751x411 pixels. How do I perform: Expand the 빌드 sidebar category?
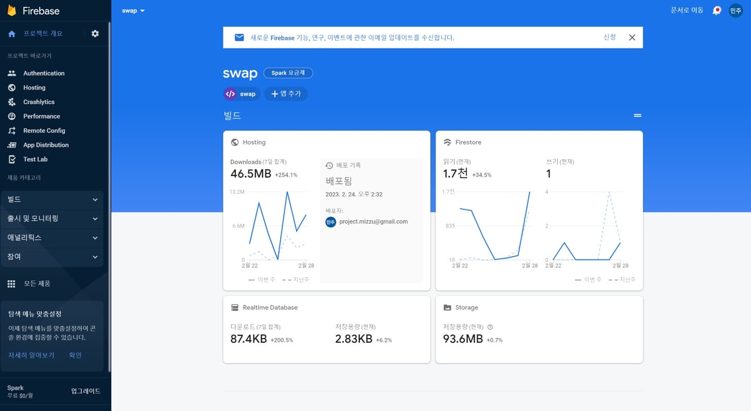(52, 200)
